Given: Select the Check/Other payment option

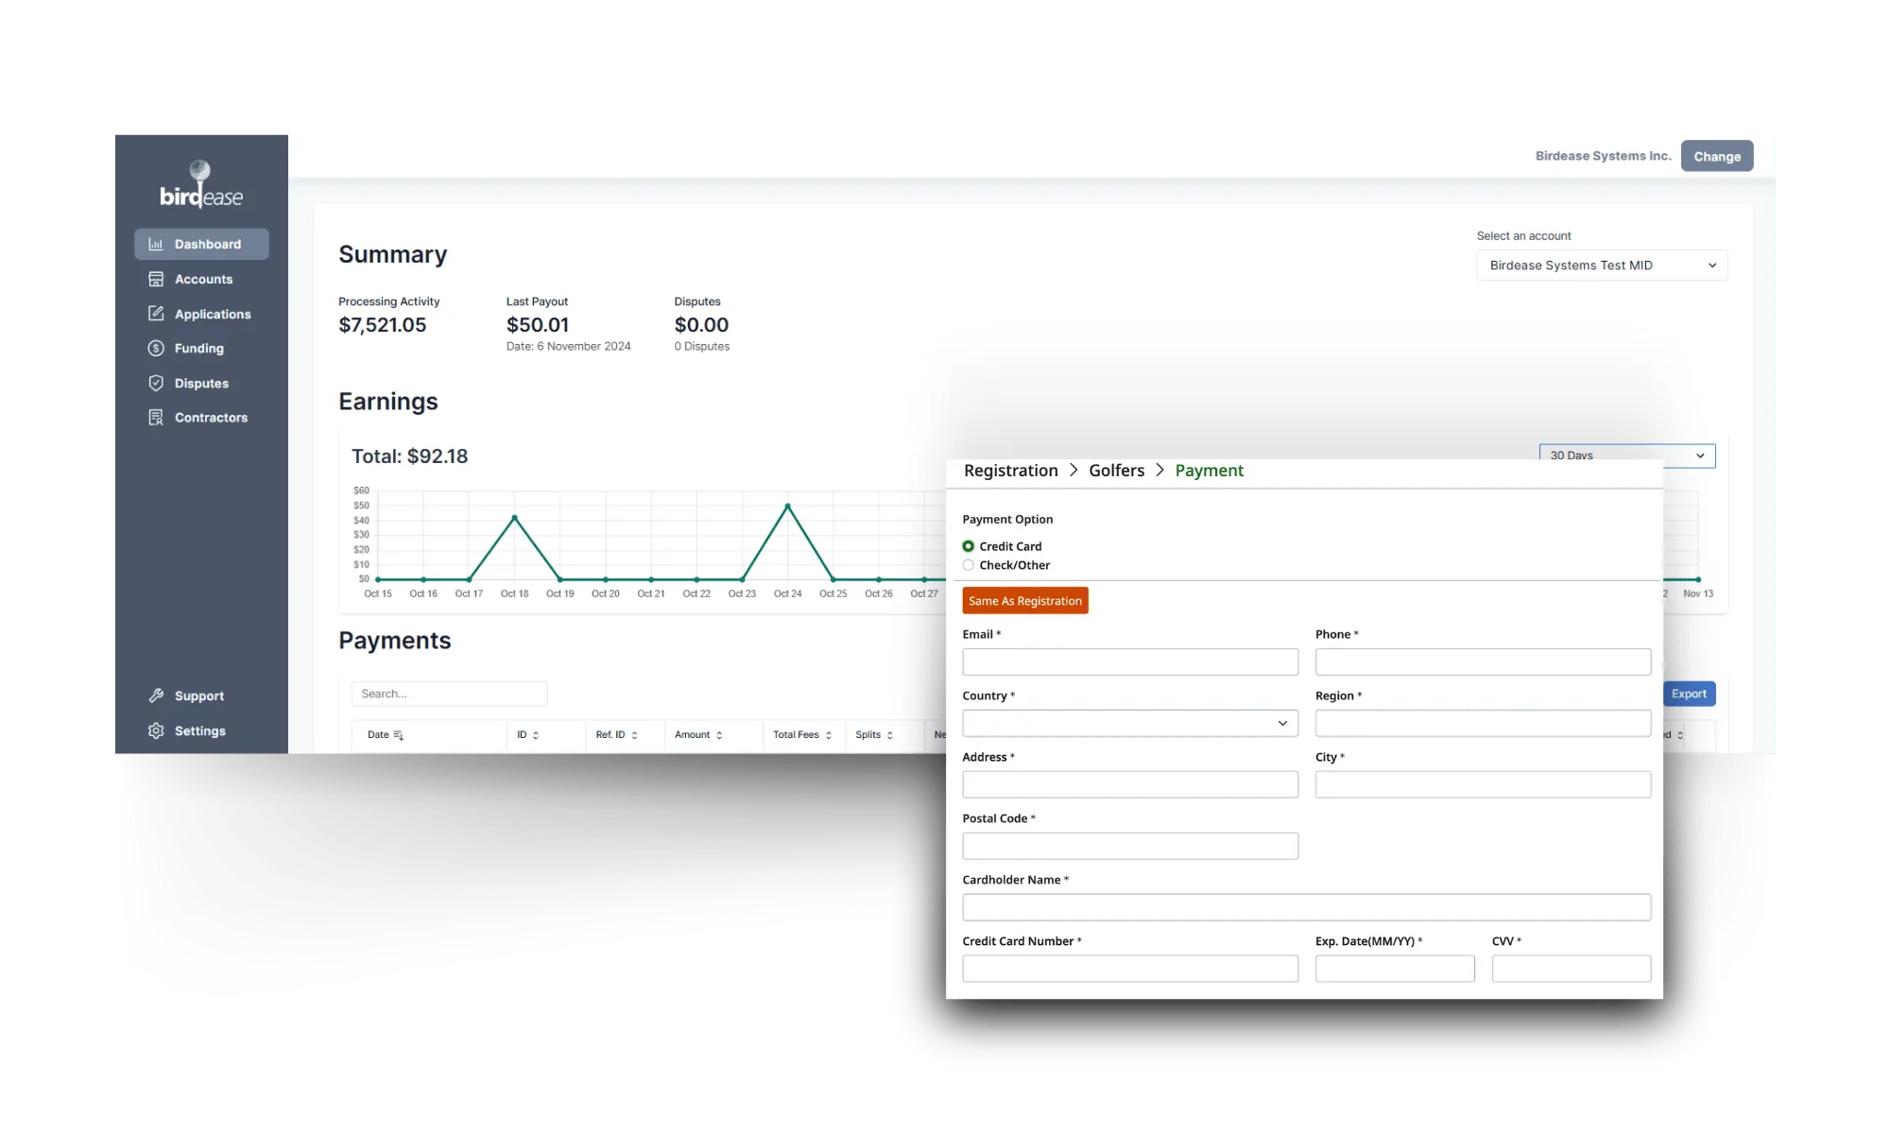Looking at the screenshot, I should [969, 565].
